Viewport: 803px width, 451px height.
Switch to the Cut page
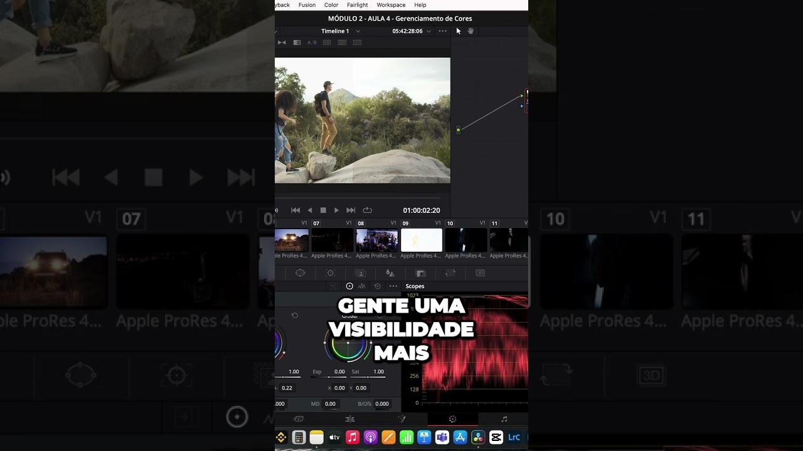click(299, 419)
